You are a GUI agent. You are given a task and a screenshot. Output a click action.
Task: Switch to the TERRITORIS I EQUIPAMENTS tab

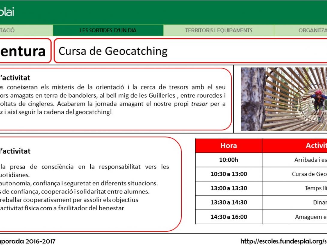click(x=219, y=30)
